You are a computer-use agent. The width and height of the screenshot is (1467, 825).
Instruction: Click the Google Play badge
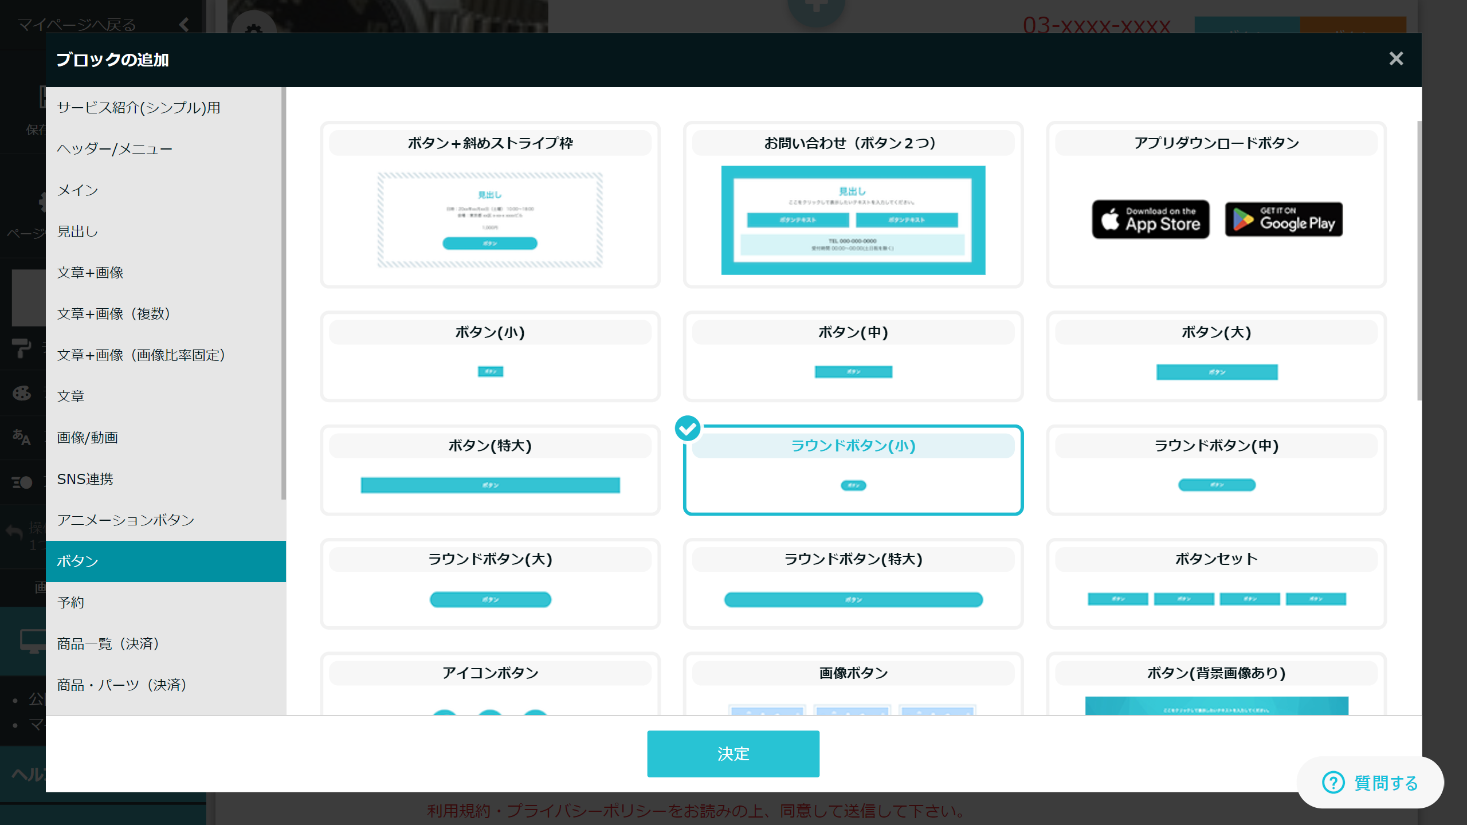point(1284,219)
